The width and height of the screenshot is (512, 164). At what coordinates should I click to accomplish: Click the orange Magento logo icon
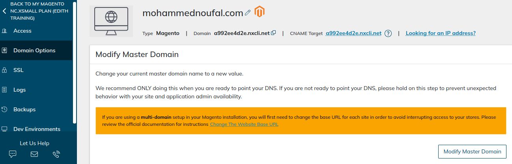(x=259, y=12)
